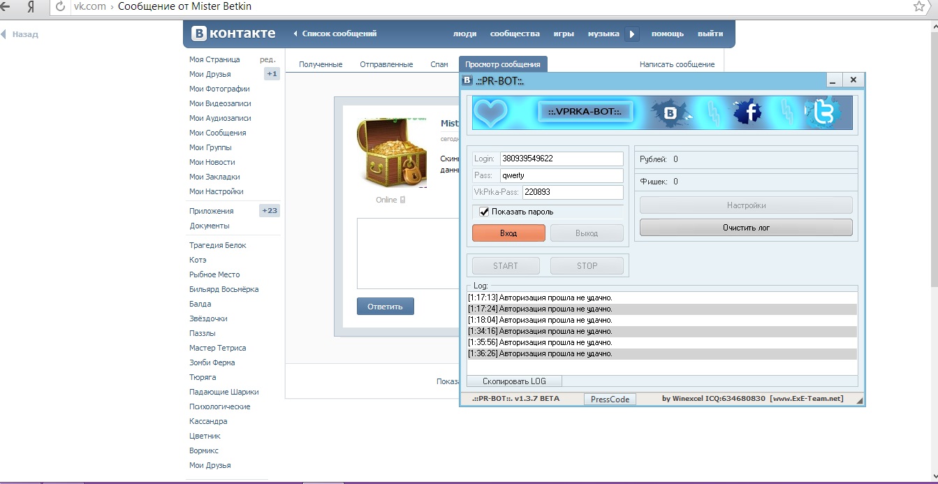Viewport: 938px width, 484px height.
Task: Click 'Ответить' reply button
Action: point(386,307)
